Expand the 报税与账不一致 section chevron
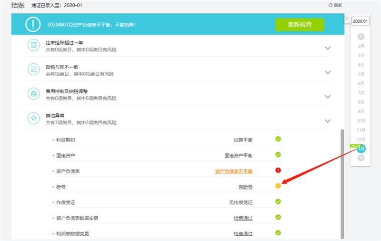 [327, 72]
